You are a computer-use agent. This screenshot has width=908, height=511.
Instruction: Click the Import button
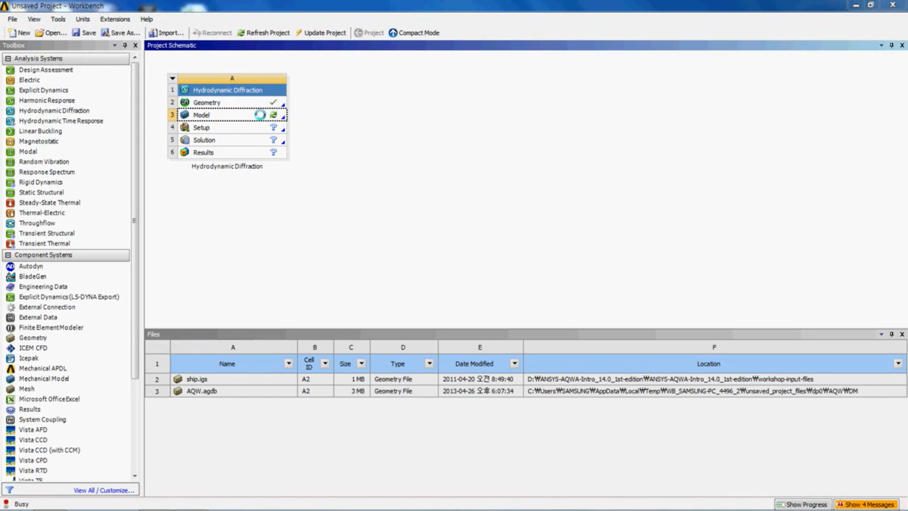(x=166, y=33)
